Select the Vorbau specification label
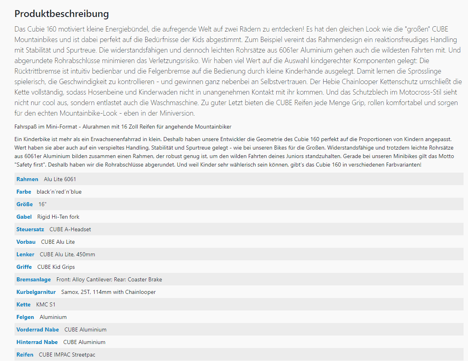Image resolution: width=468 pixels, height=361 pixels. click(x=26, y=242)
